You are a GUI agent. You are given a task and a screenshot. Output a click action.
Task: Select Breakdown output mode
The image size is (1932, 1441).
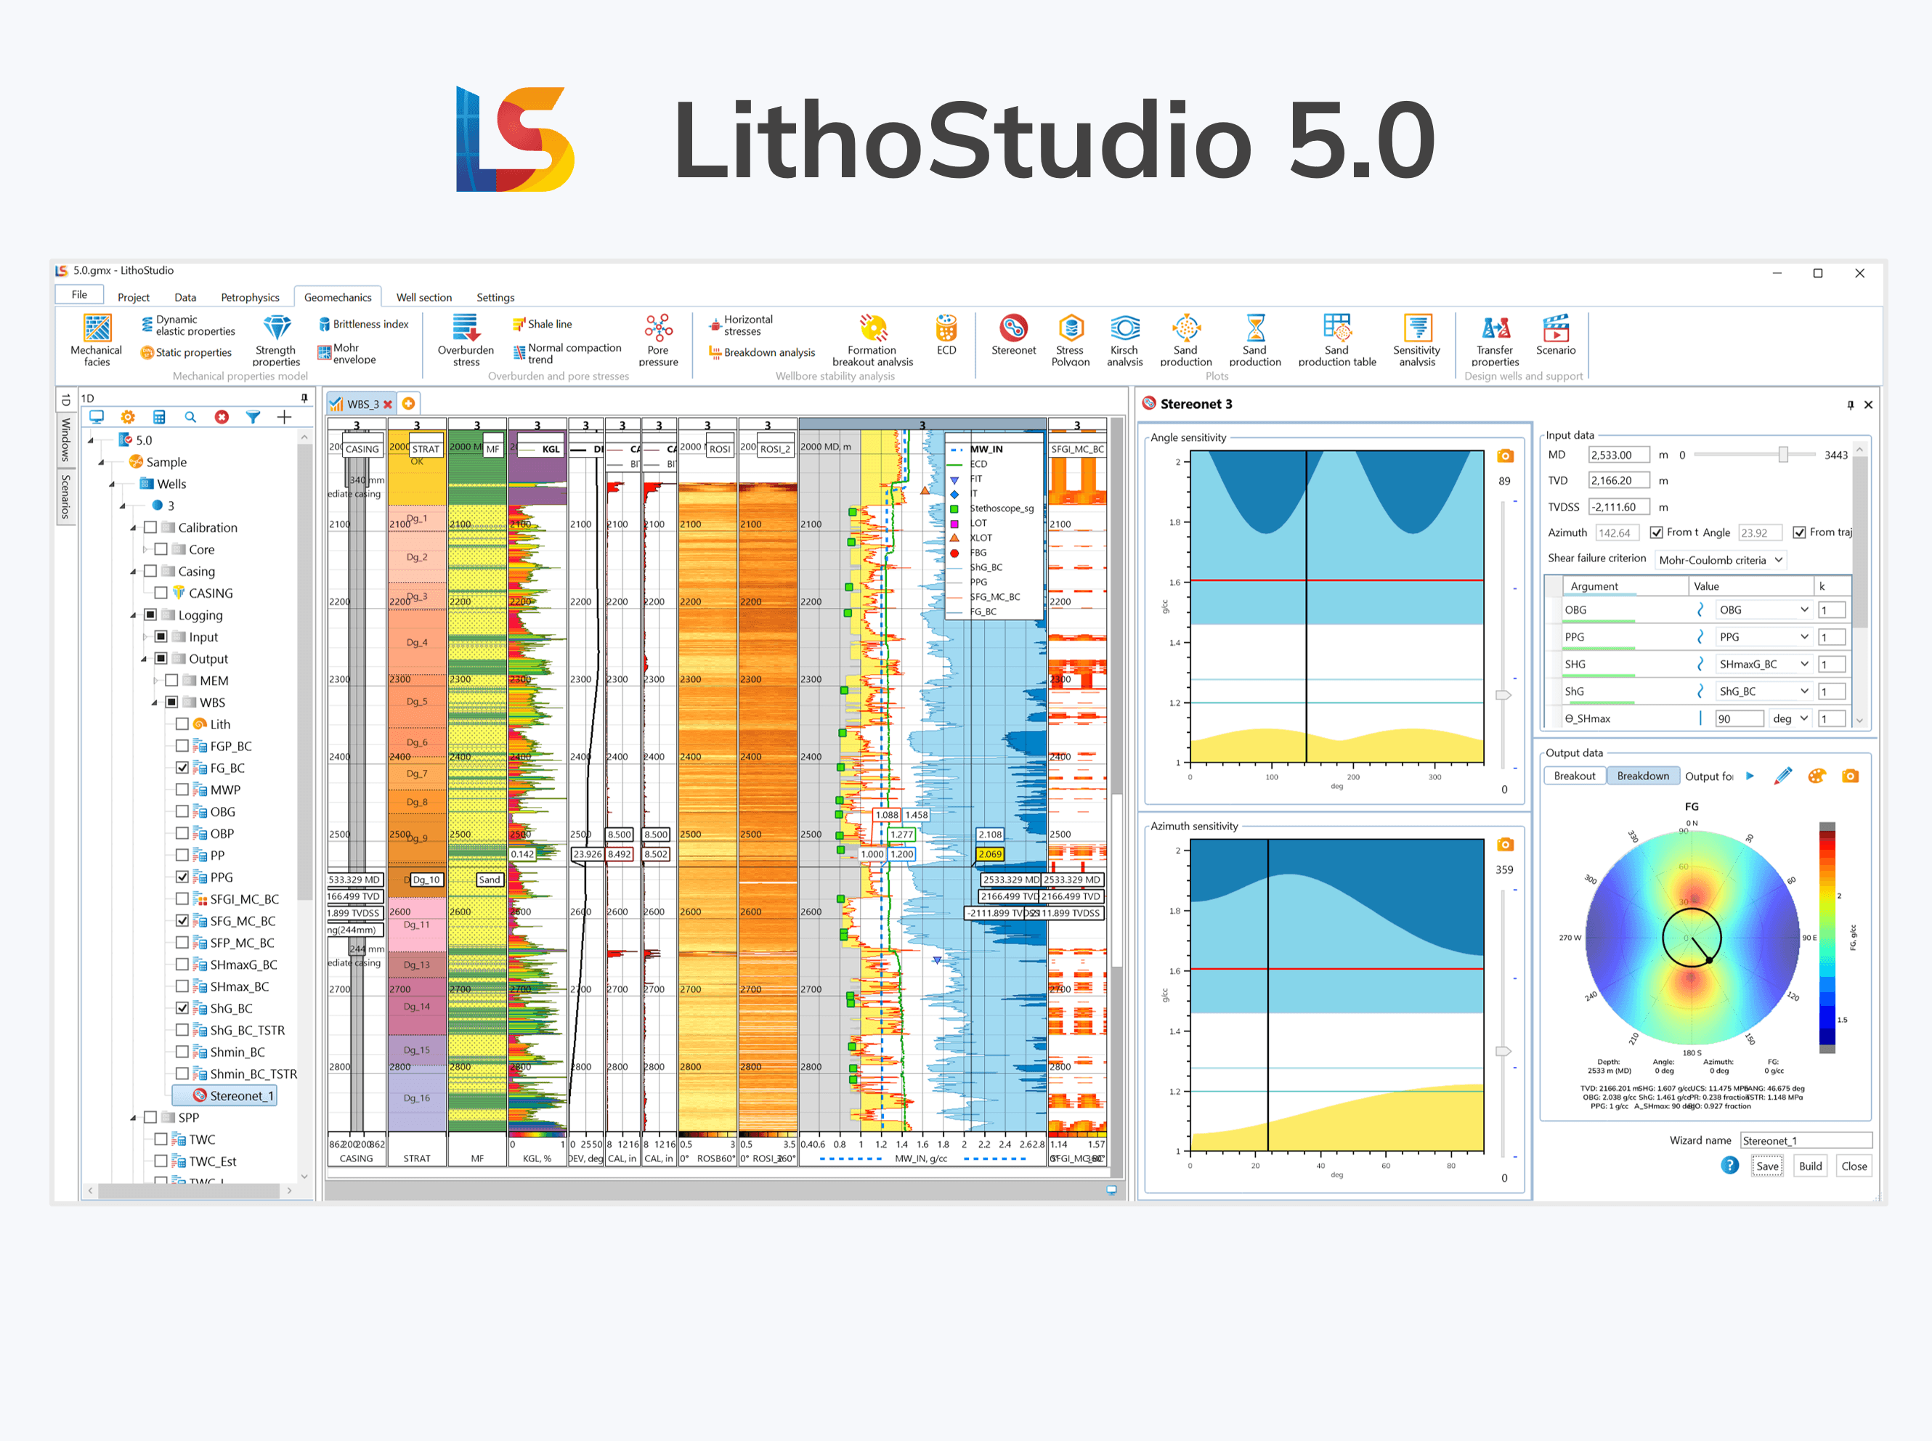click(1644, 776)
